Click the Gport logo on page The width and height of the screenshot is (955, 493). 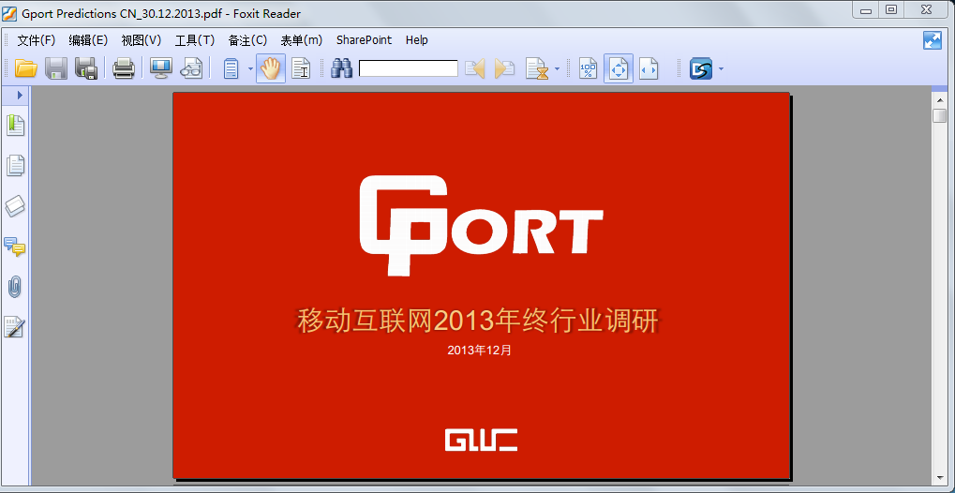click(481, 225)
